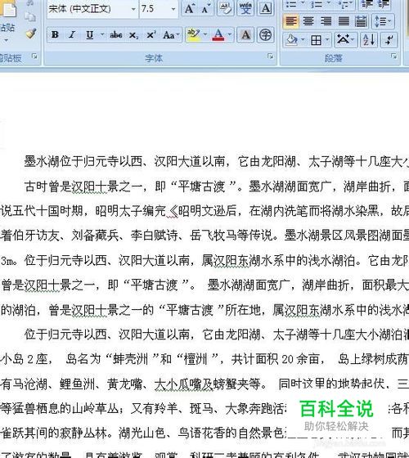Viewport: 409px width, 458px height.
Task: Expand the font size dropdown arrow
Action: tap(173, 9)
